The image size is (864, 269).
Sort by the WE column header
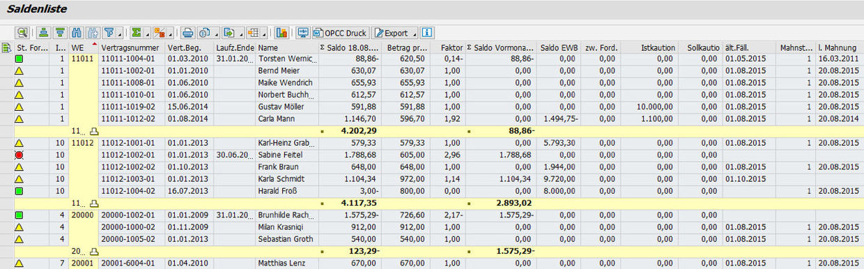(x=83, y=47)
